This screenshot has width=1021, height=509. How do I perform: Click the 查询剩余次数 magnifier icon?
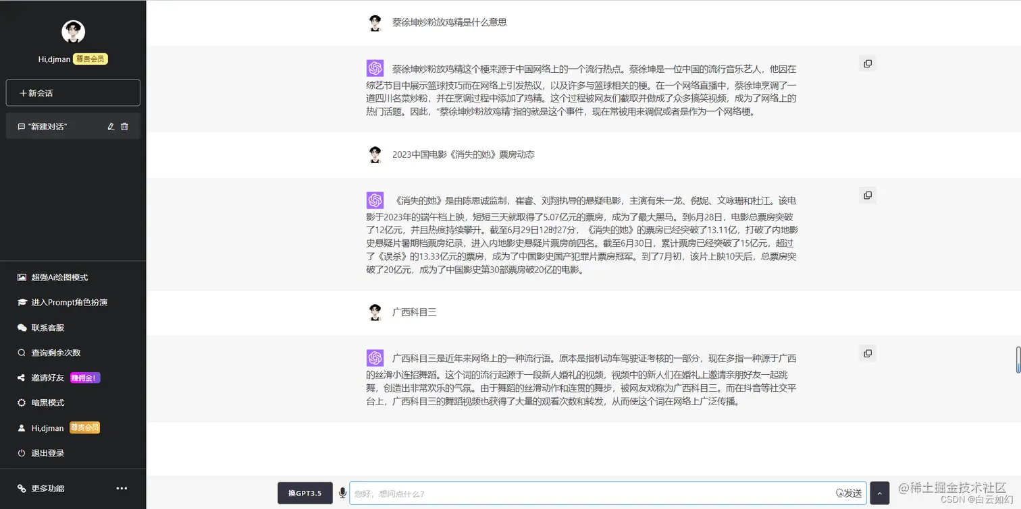click(23, 352)
